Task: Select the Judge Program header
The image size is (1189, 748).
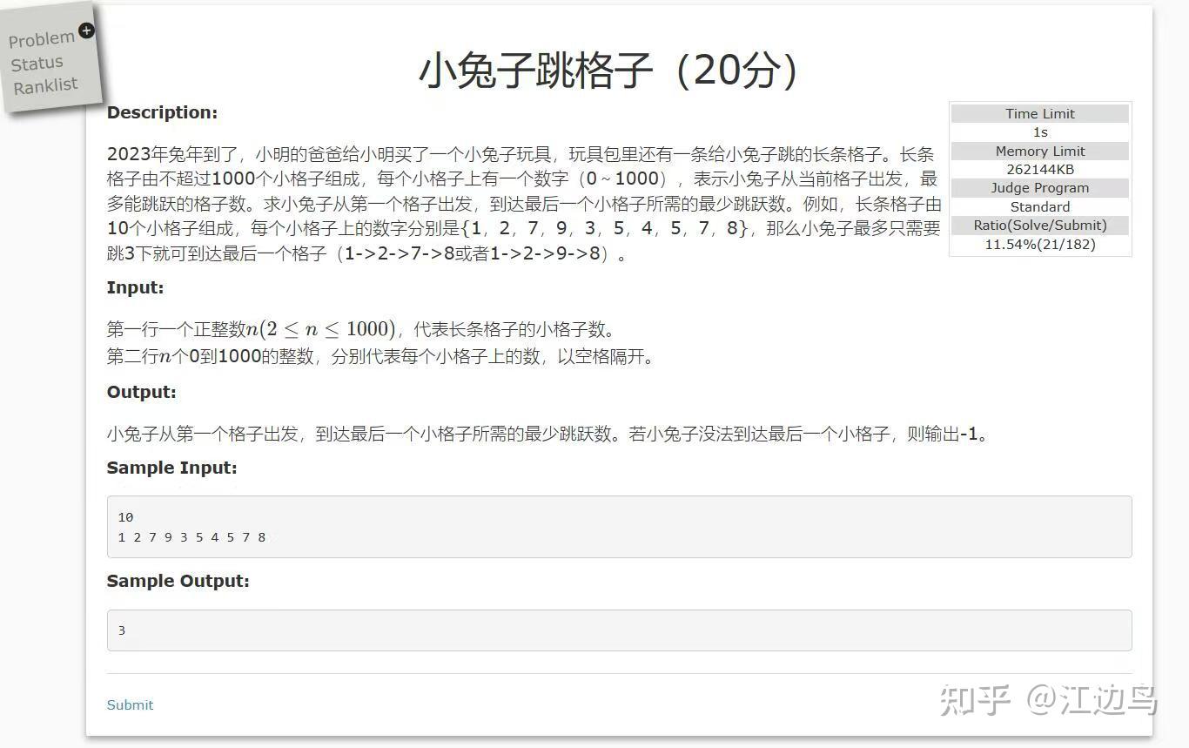Action: pyautogui.click(x=1039, y=187)
